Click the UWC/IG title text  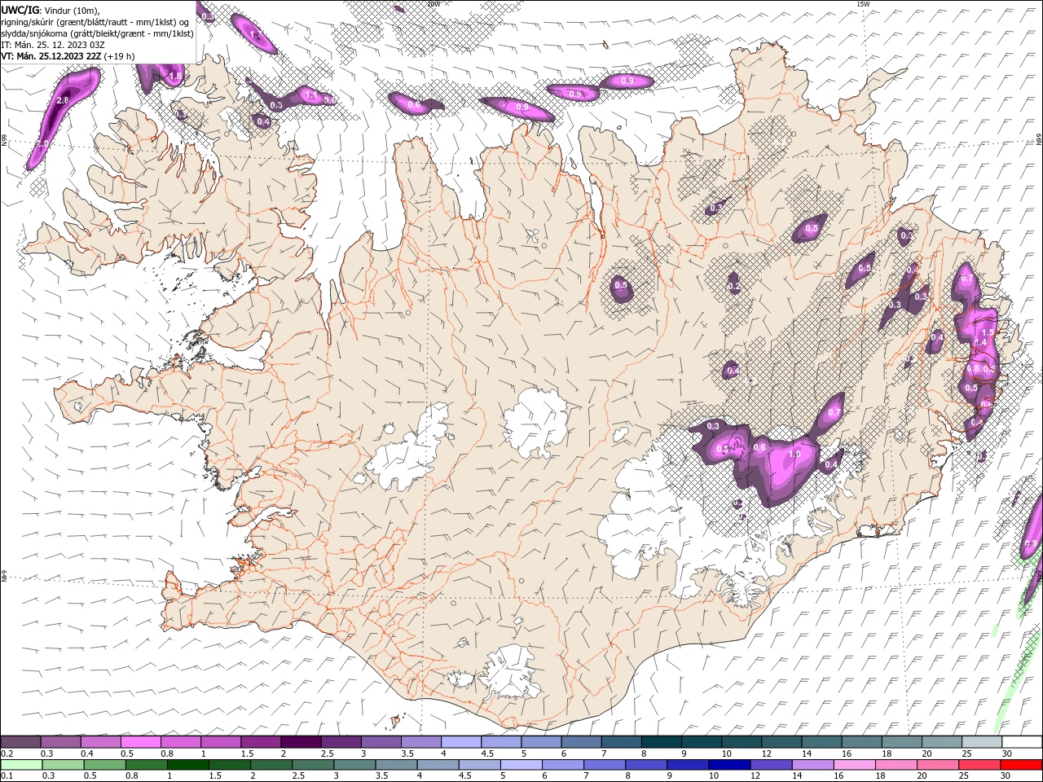[x=19, y=10]
